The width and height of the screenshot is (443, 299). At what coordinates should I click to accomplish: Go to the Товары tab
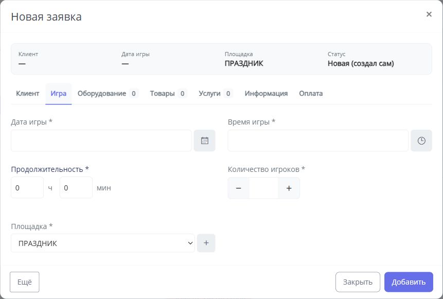click(x=168, y=94)
